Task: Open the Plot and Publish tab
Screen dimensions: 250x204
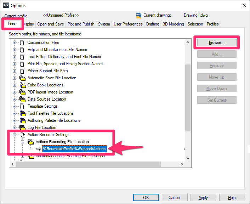Action: tap(81, 24)
